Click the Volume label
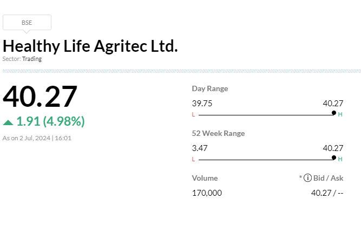Image resolution: width=361 pixels, height=233 pixels. coord(205,178)
